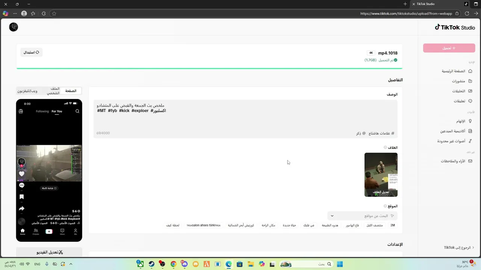481x270 pixels.
Task: Select the منتصف الليل location chip
Action: [x=375, y=225]
